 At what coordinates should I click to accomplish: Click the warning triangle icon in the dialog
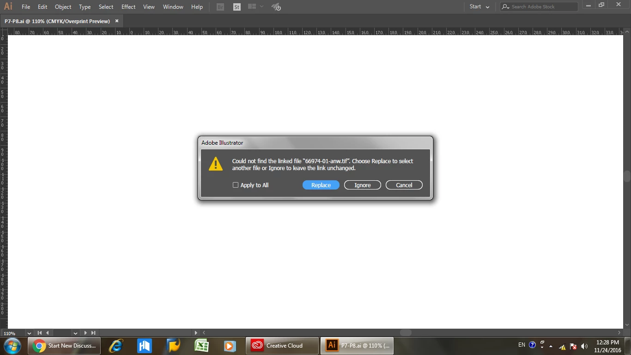[216, 164]
